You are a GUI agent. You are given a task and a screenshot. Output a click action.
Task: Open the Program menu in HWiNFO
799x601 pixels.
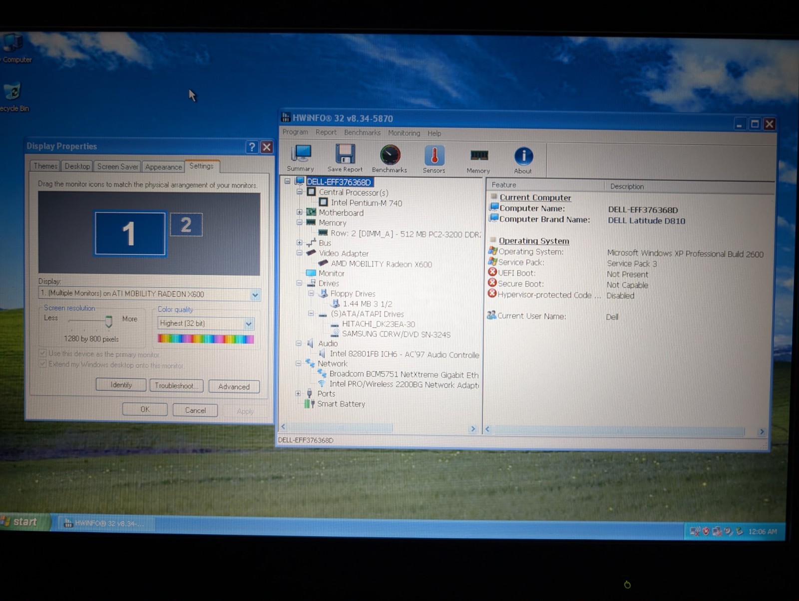[x=295, y=132]
